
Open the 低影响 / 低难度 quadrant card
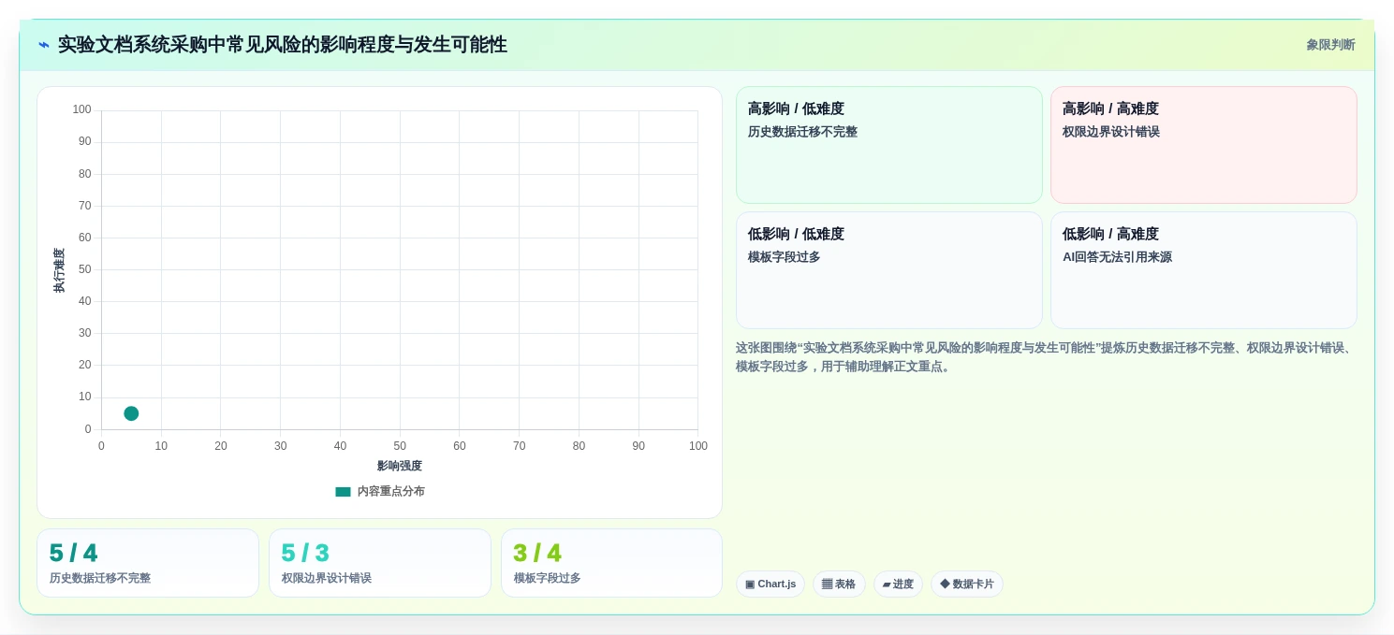click(889, 270)
